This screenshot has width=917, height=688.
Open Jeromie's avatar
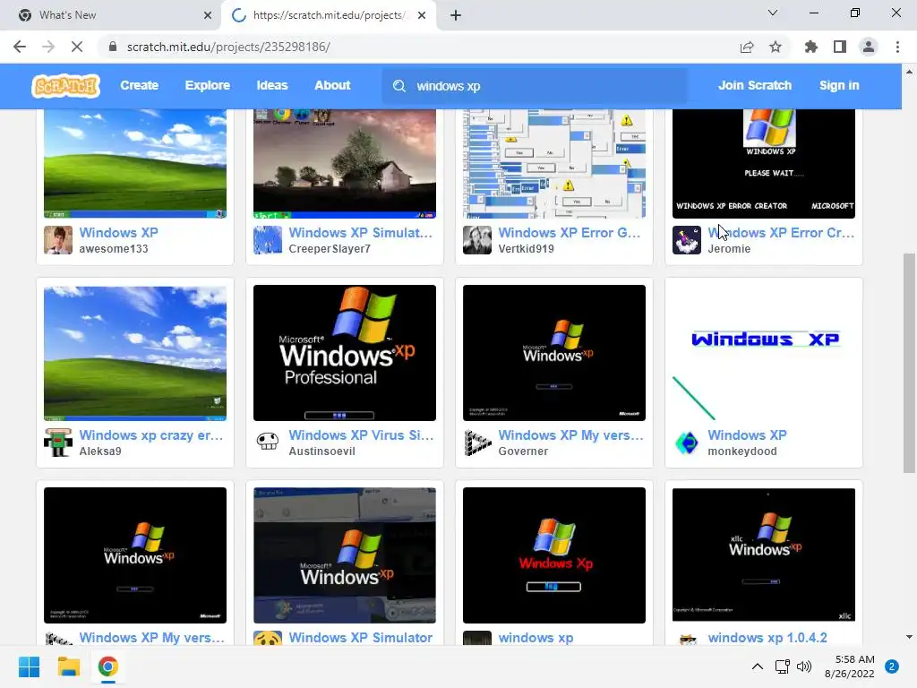687,240
